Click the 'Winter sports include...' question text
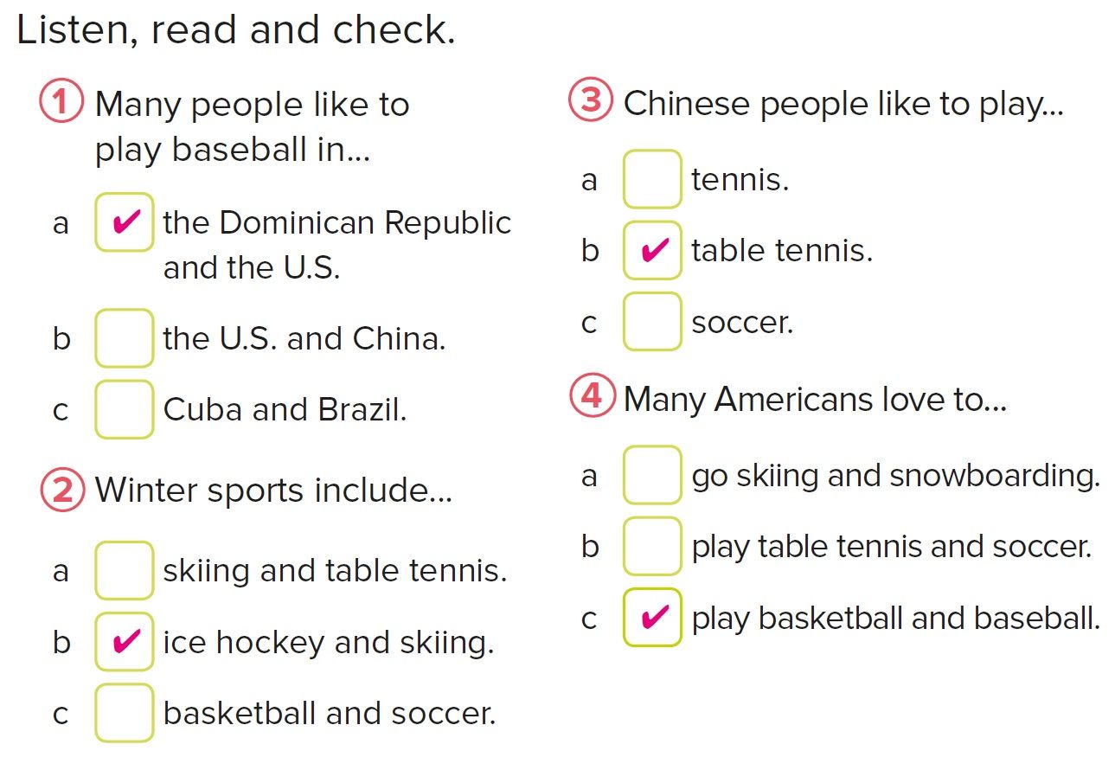 (273, 491)
